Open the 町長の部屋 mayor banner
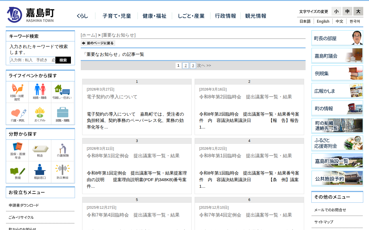This screenshot has height=230, width=369. click(x=337, y=38)
